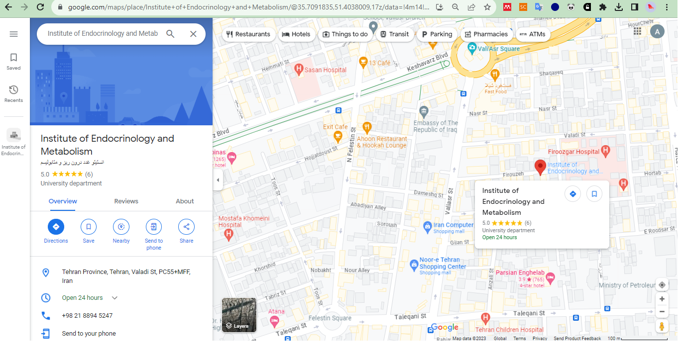
Task: Click the Vali'Asr Square marker icon
Action: [x=471, y=47]
